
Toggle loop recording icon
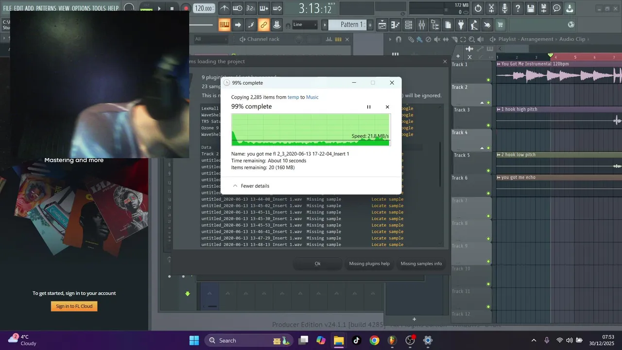pyautogui.click(x=276, y=8)
